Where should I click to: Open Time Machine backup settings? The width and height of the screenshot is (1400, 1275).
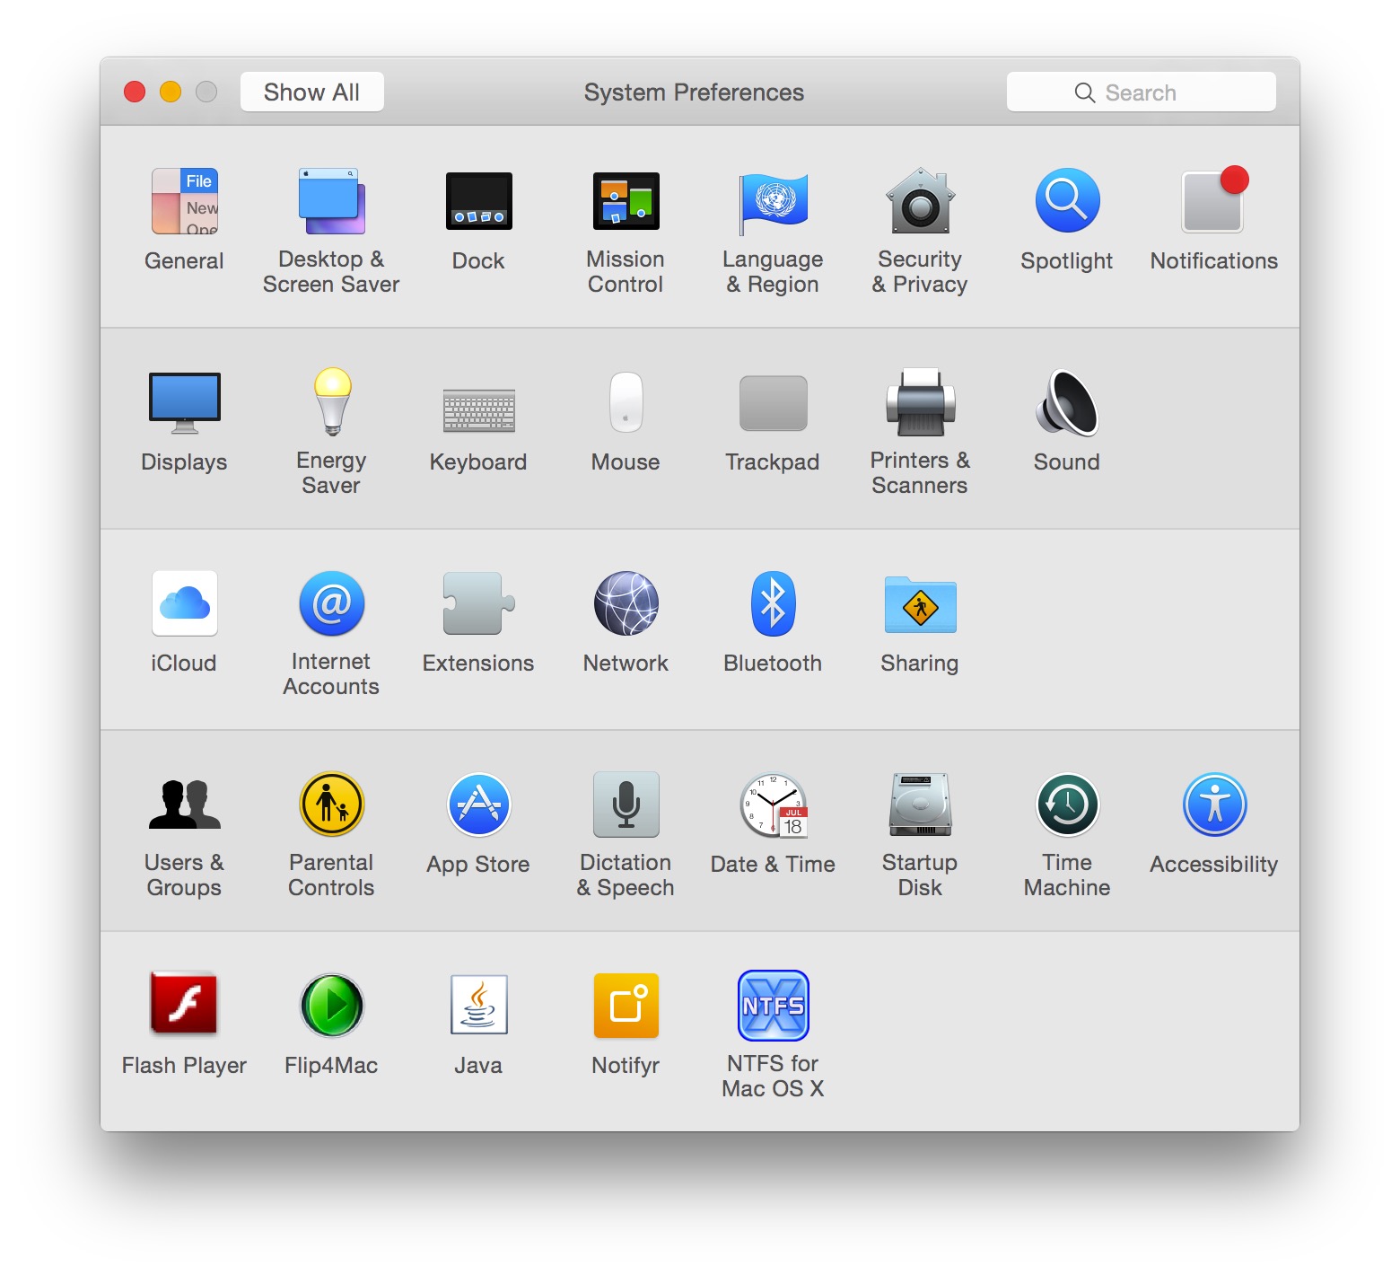pos(1066,805)
